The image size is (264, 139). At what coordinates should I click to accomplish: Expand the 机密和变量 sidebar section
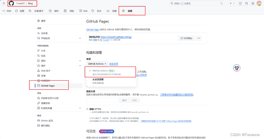pyautogui.click(x=59, y=108)
